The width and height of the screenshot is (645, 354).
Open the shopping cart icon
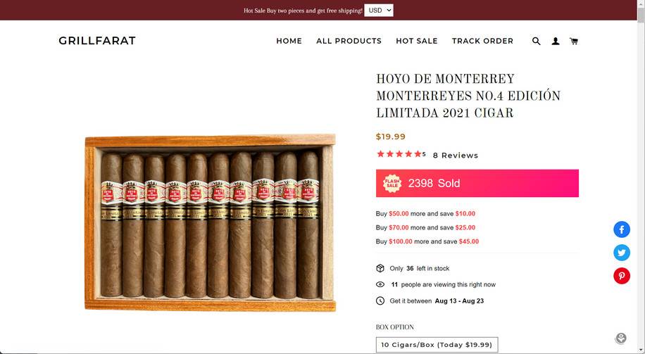point(574,41)
